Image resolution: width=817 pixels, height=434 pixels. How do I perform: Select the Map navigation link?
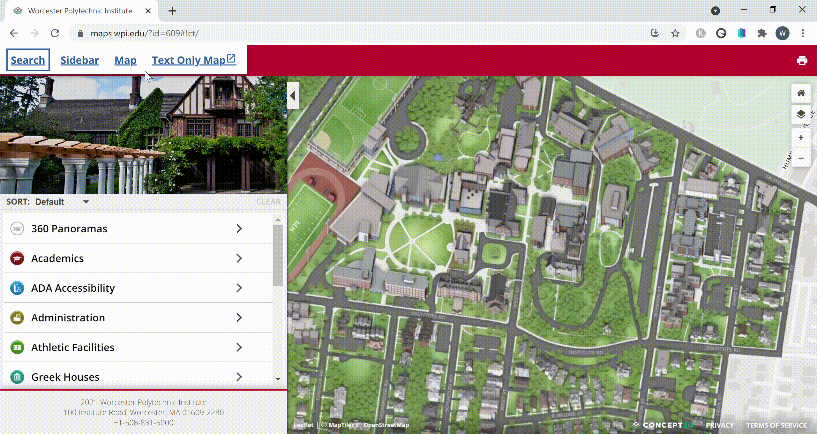[125, 60]
